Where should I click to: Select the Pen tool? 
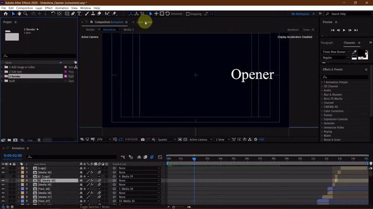tap(73, 14)
